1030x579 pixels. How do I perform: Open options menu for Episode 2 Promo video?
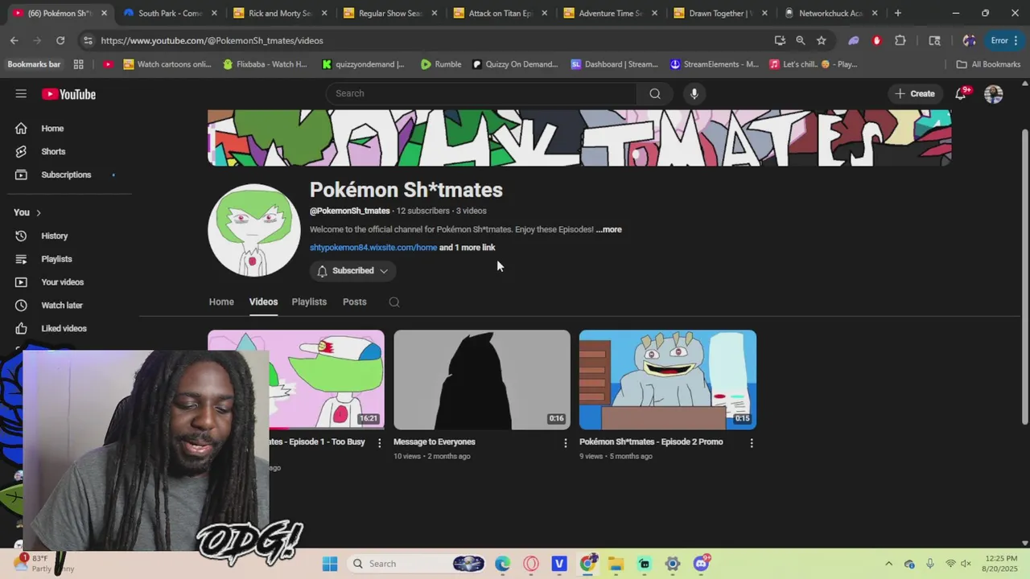point(752,442)
